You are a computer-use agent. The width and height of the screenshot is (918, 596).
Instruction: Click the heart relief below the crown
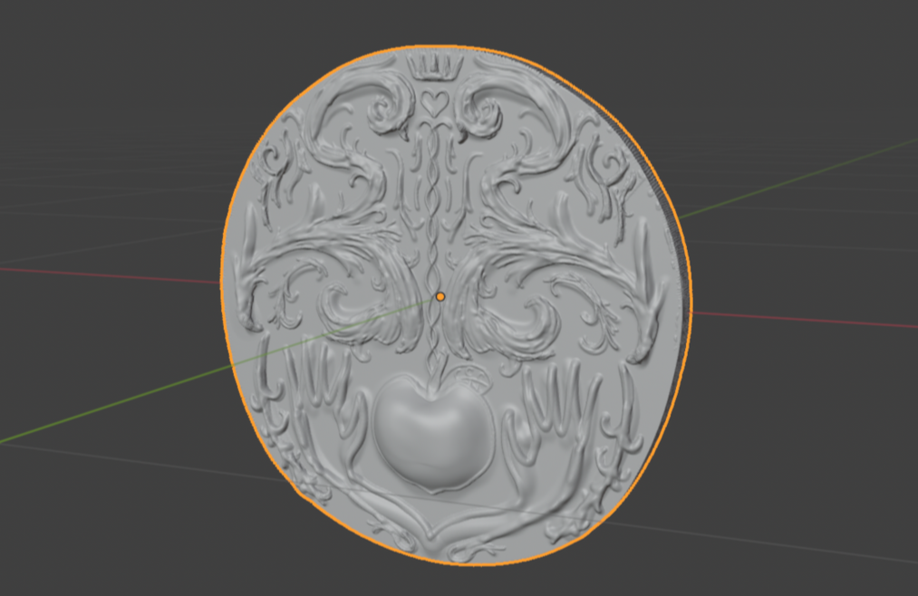[434, 103]
